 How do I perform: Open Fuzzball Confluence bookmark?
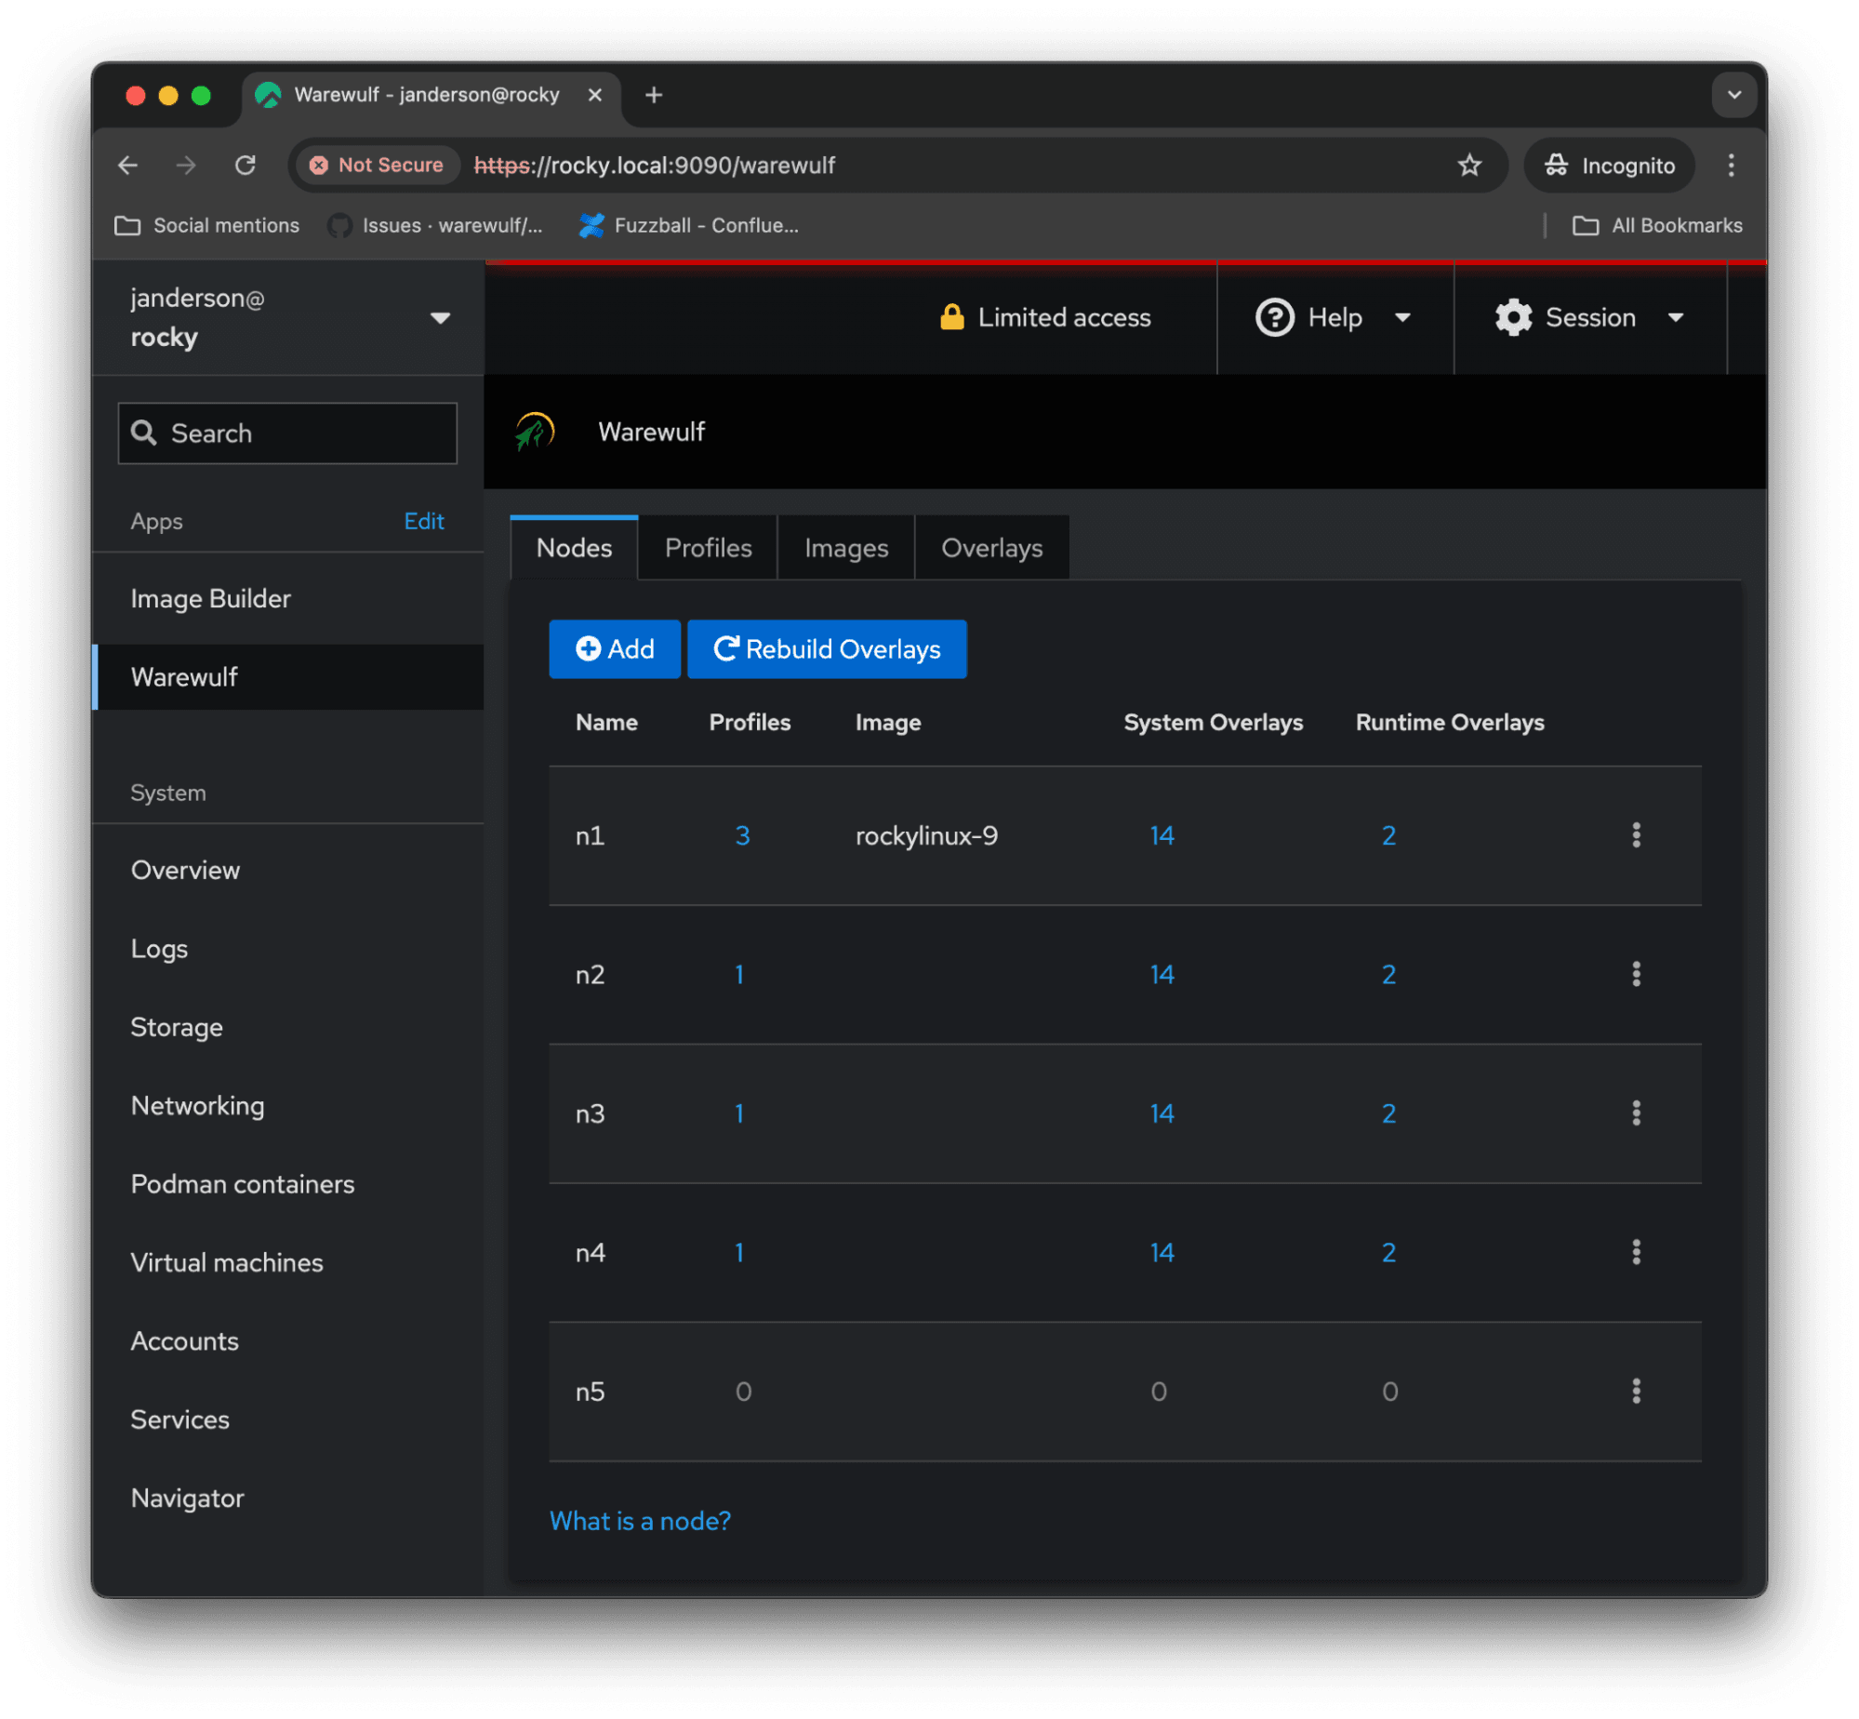pos(689,226)
